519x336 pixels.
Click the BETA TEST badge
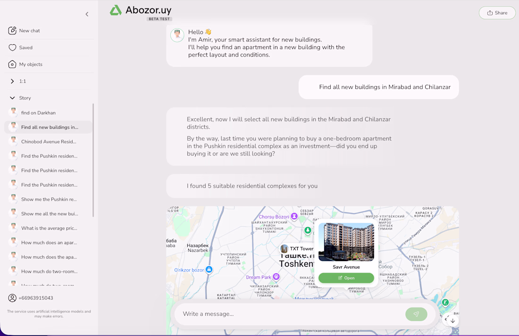tap(159, 19)
